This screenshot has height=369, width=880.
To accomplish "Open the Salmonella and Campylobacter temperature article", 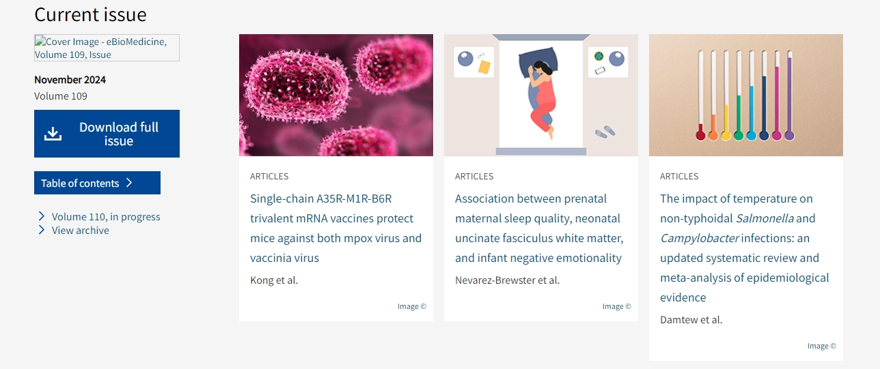I will 745,248.
